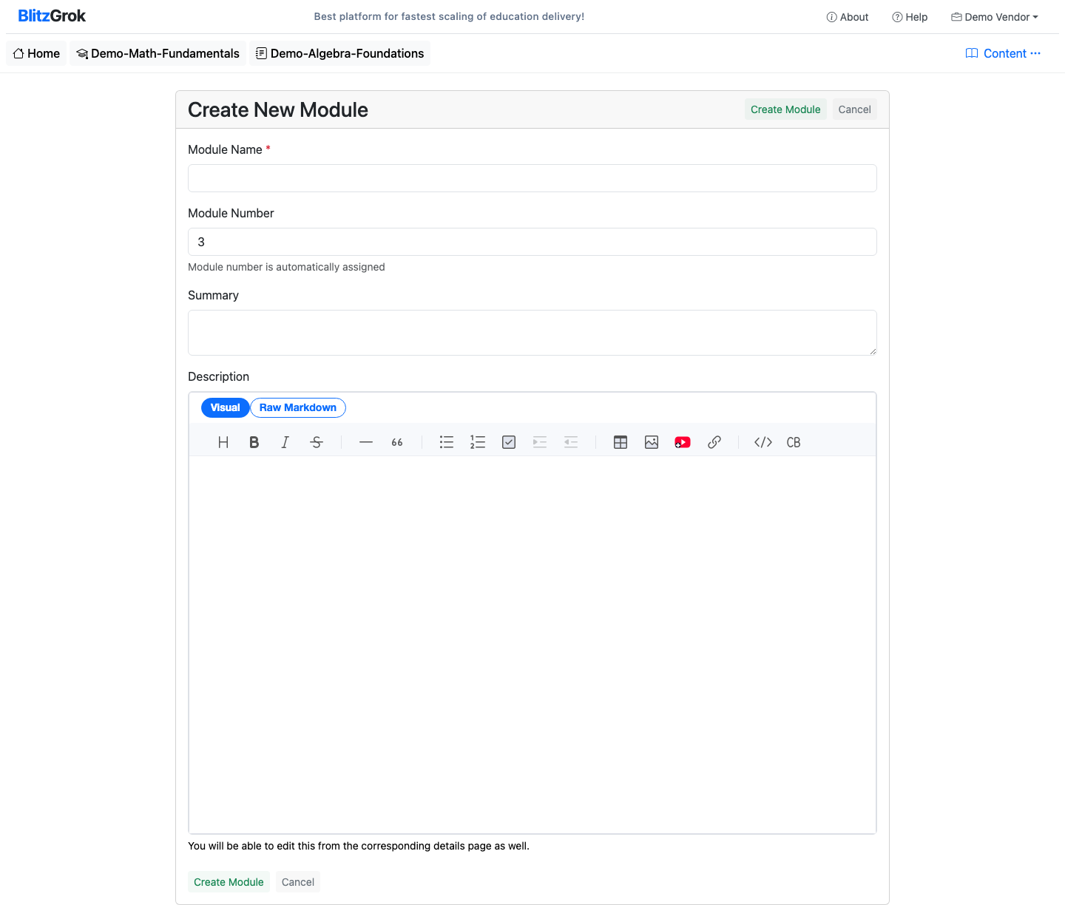Screen dimensions: 1065x905
Task: Insert inline code with the code icon
Action: coord(763,442)
